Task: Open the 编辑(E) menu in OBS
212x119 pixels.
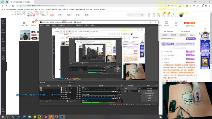Action: pos(48,25)
